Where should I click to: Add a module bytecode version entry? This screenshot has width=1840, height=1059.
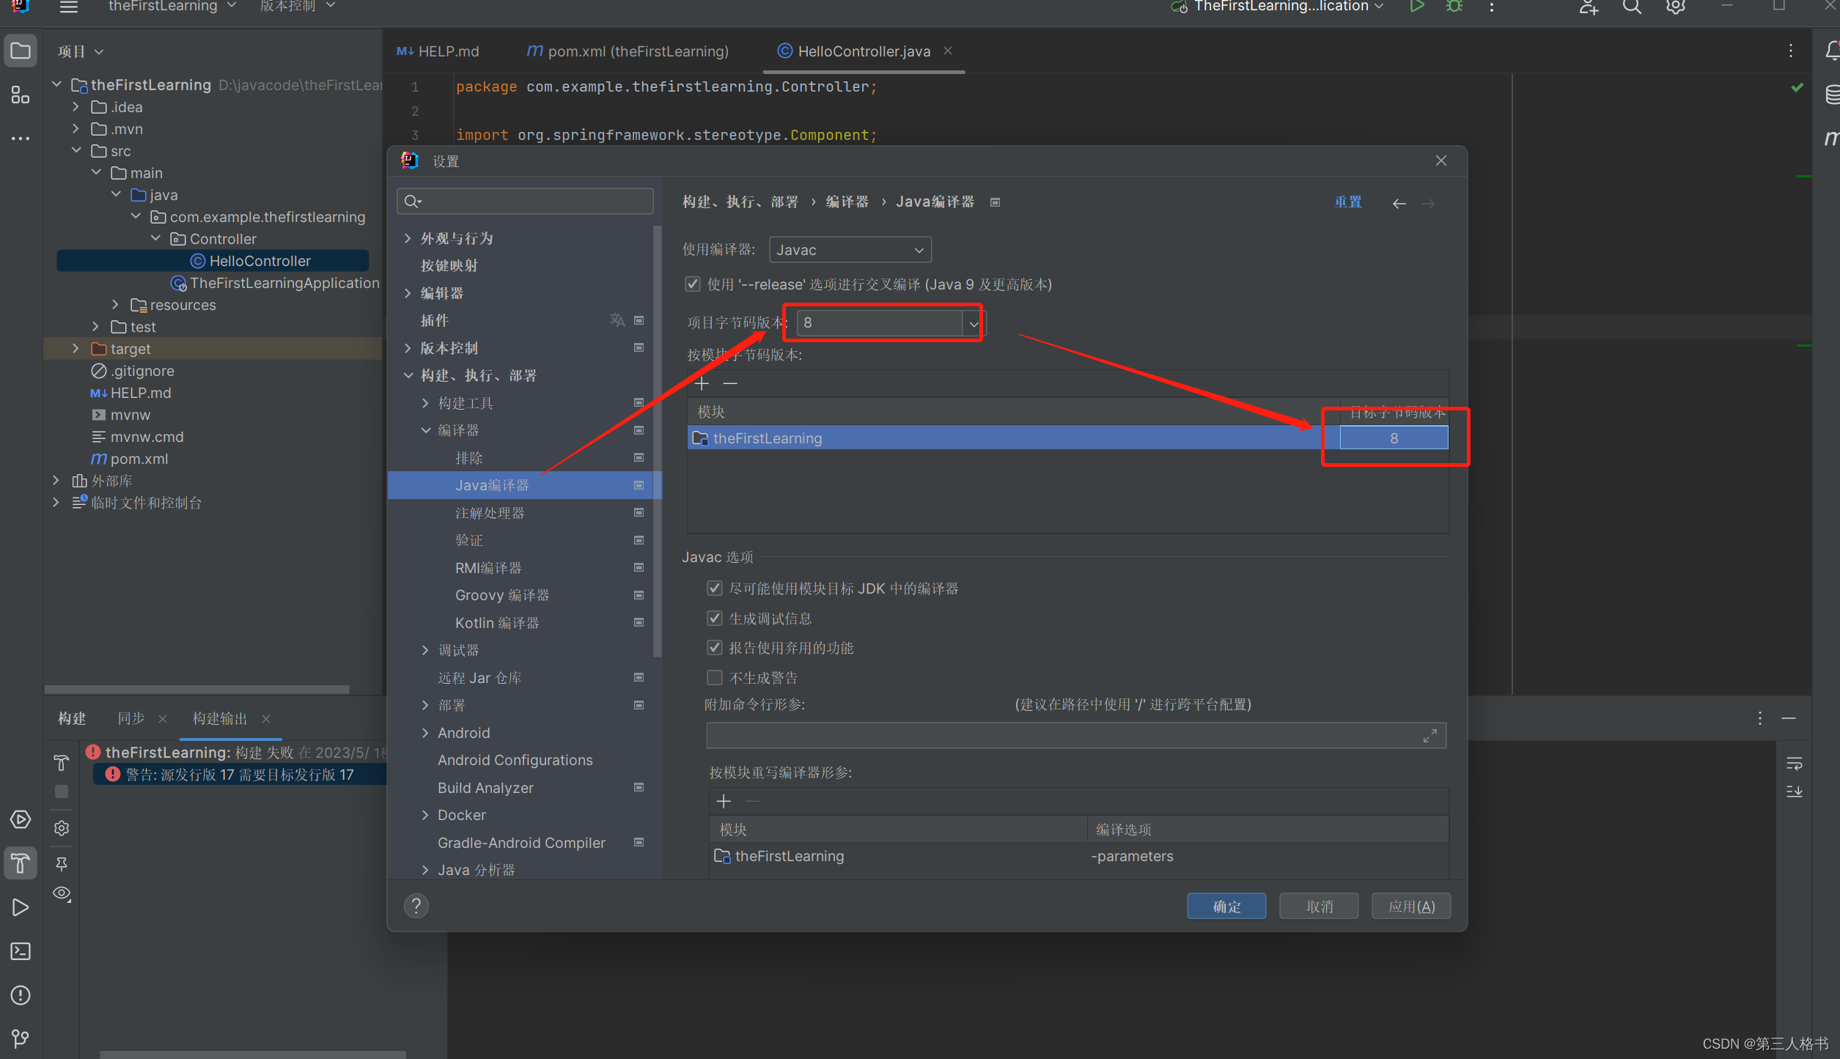coord(702,383)
